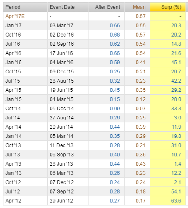The image size is (188, 208).
Task: Click the 0.09 after-event value for Oct '14
Action: click(x=115, y=109)
